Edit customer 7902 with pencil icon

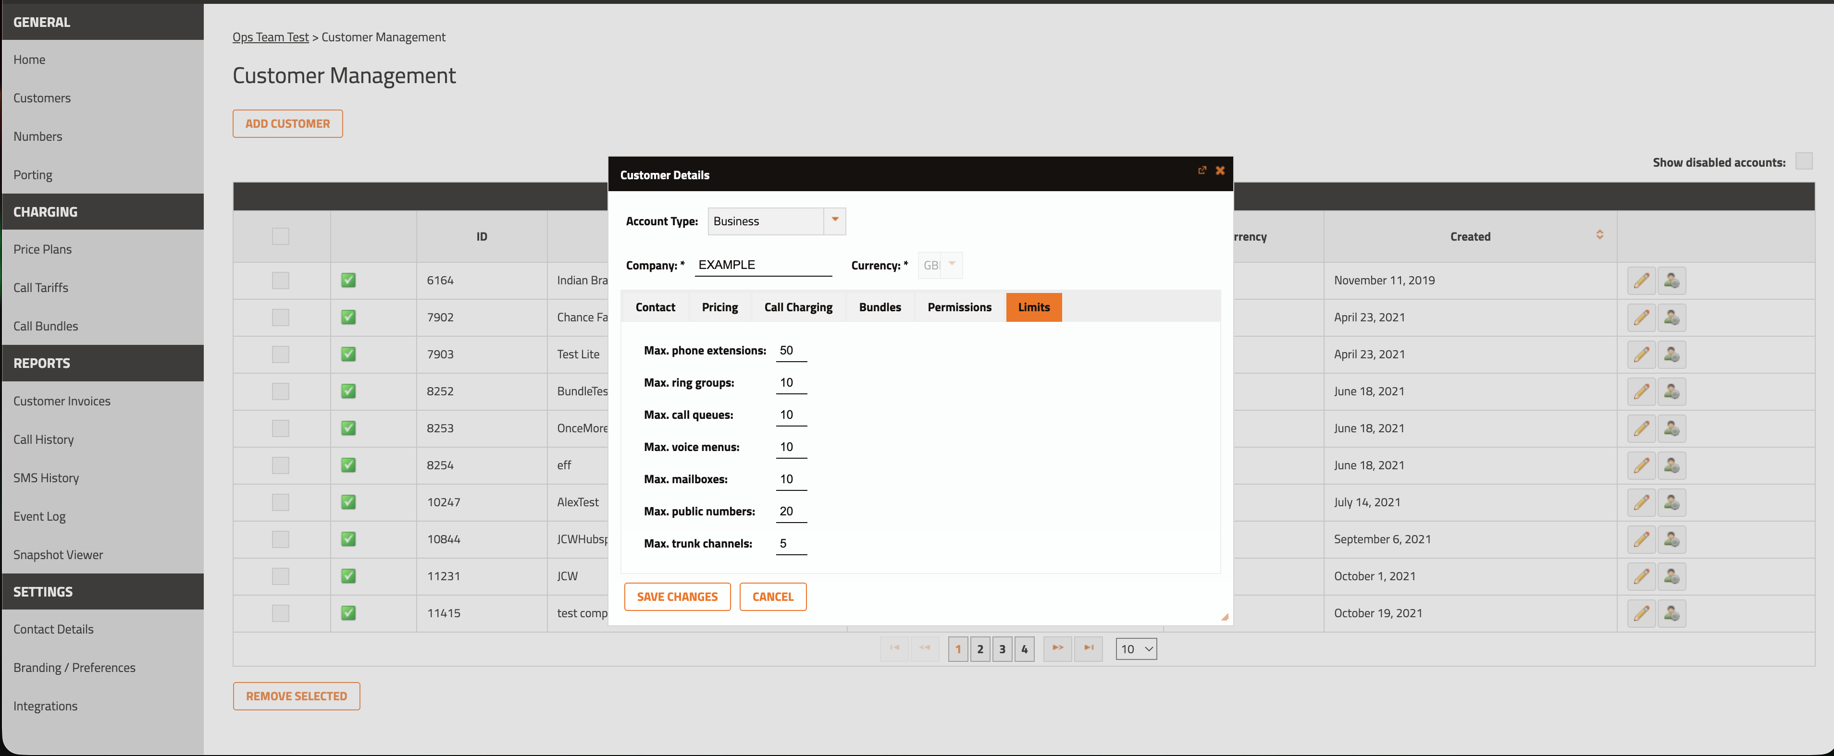click(1641, 317)
